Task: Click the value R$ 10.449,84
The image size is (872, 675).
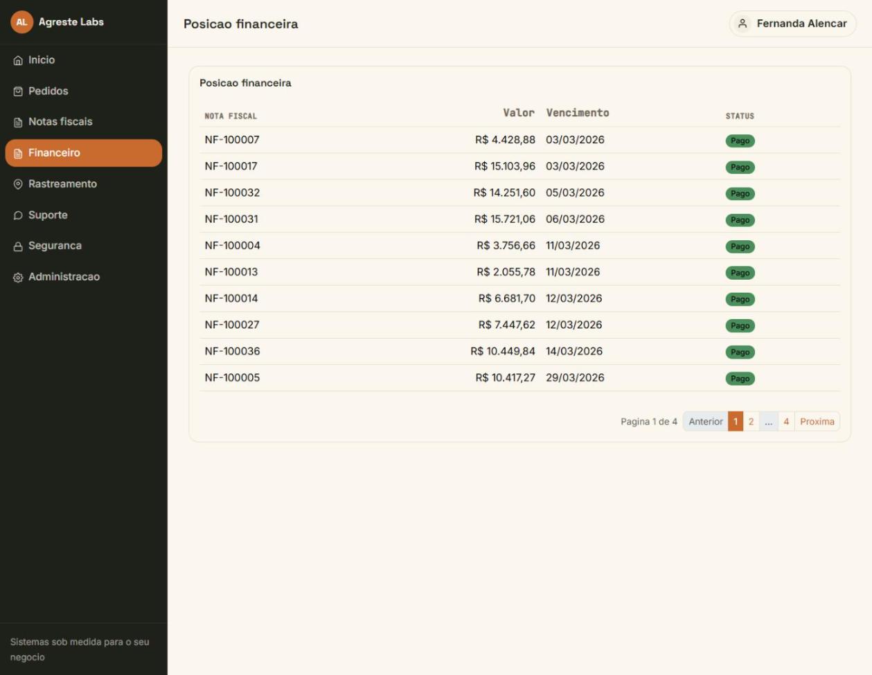Action: (x=503, y=351)
